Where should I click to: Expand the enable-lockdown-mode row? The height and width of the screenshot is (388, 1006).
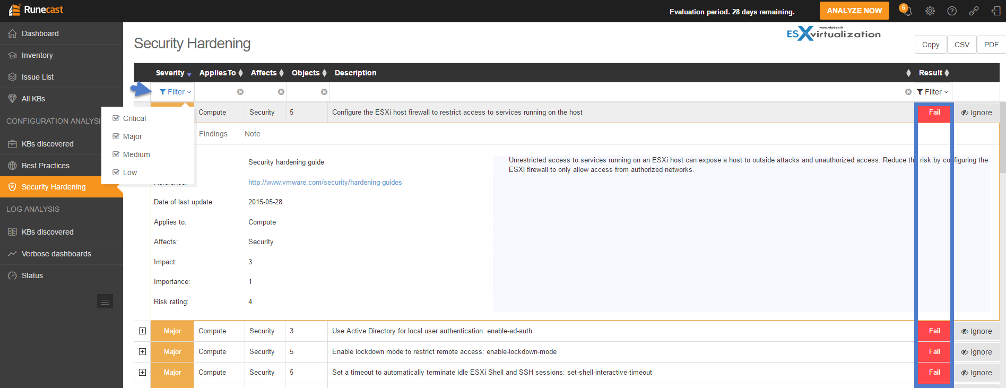[x=142, y=351]
